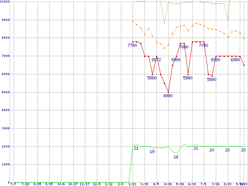248x186 pixels.
Task: Click the 7/7 date on x-axis
Action: click(x=14, y=184)
